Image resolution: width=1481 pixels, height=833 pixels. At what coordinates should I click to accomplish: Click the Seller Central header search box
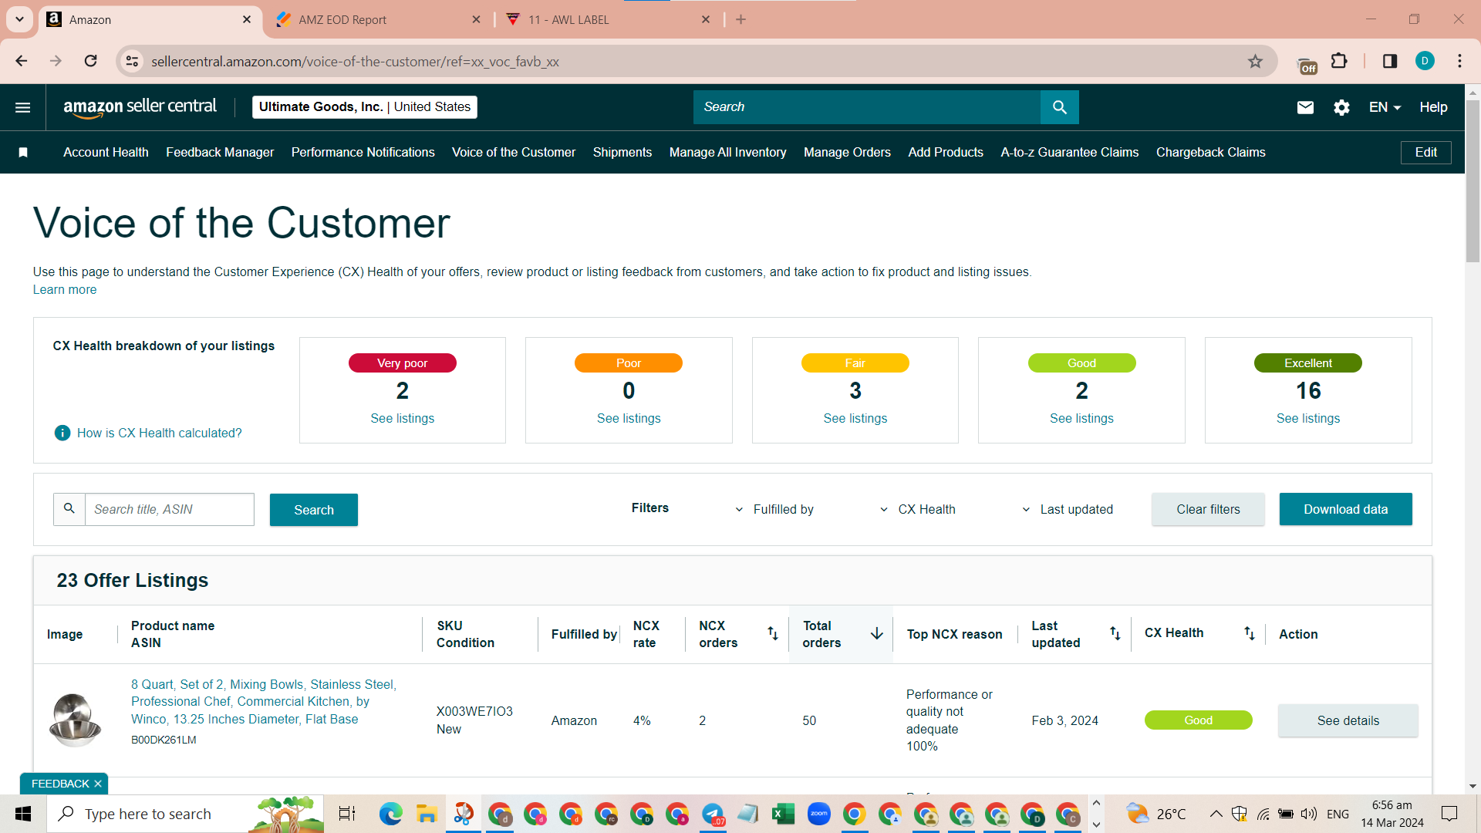click(x=866, y=107)
